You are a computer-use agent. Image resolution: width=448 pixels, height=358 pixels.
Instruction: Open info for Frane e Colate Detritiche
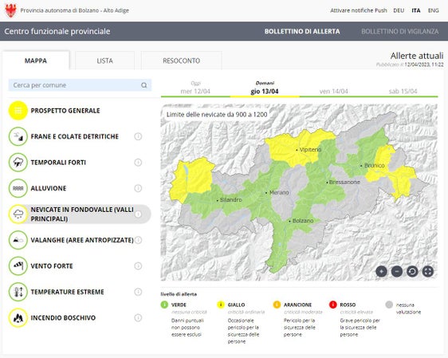(x=138, y=136)
